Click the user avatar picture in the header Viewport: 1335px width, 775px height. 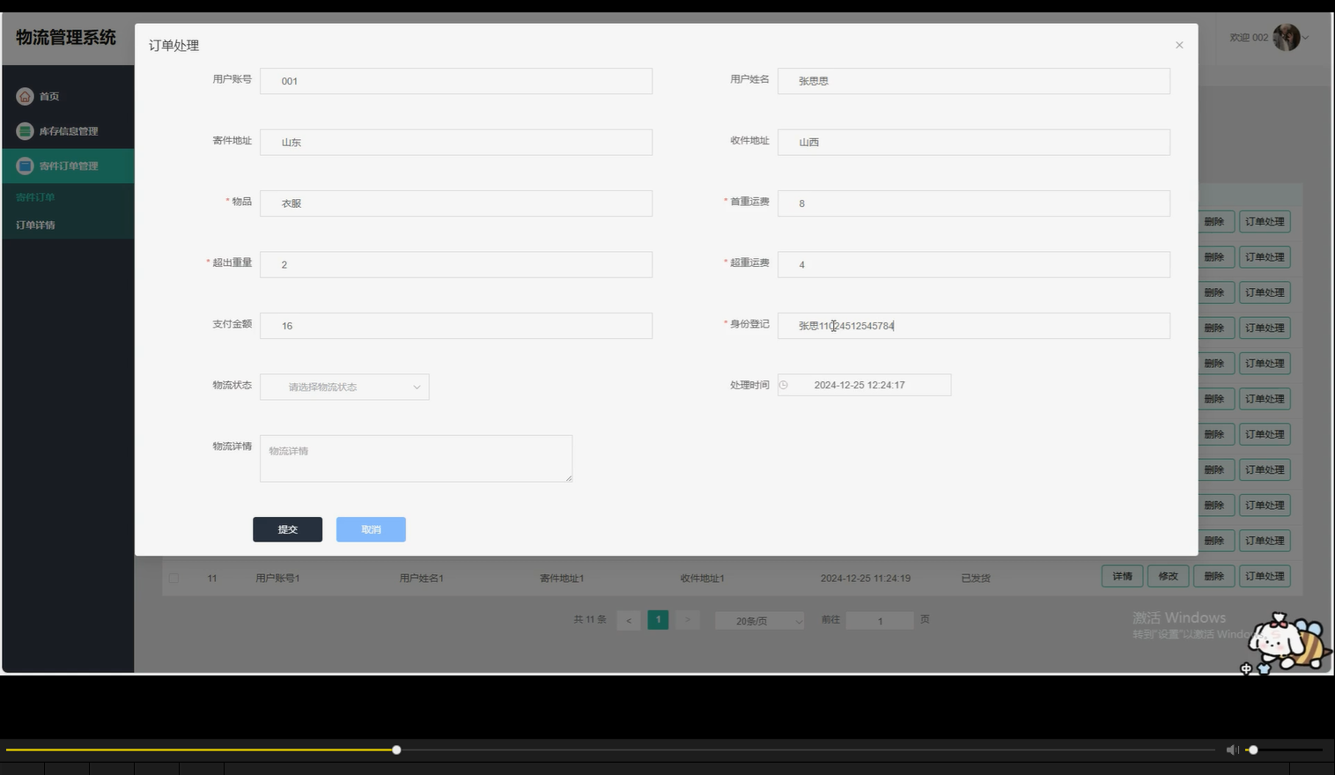1286,37
